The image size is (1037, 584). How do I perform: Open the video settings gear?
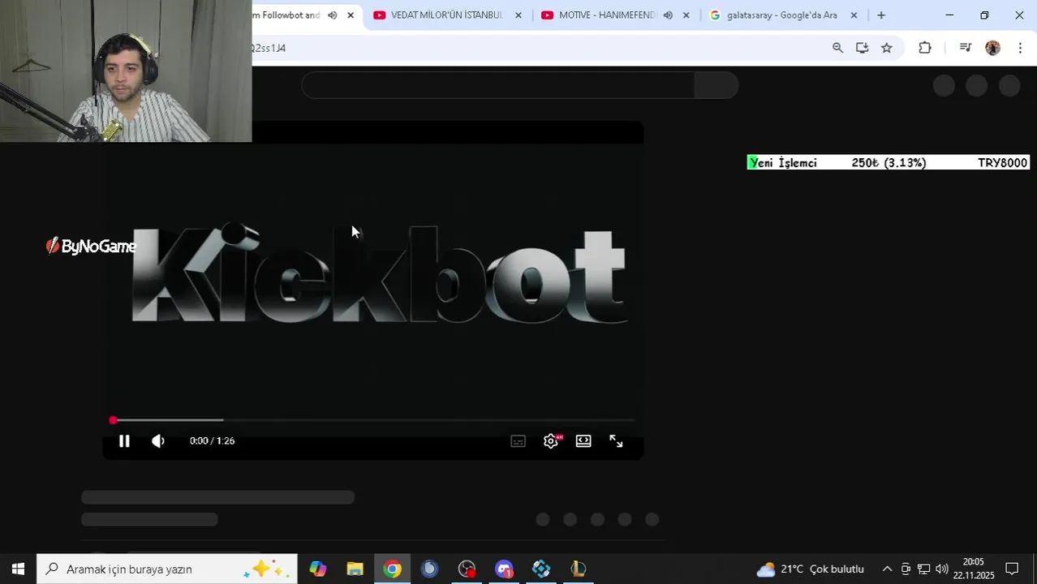click(x=551, y=441)
